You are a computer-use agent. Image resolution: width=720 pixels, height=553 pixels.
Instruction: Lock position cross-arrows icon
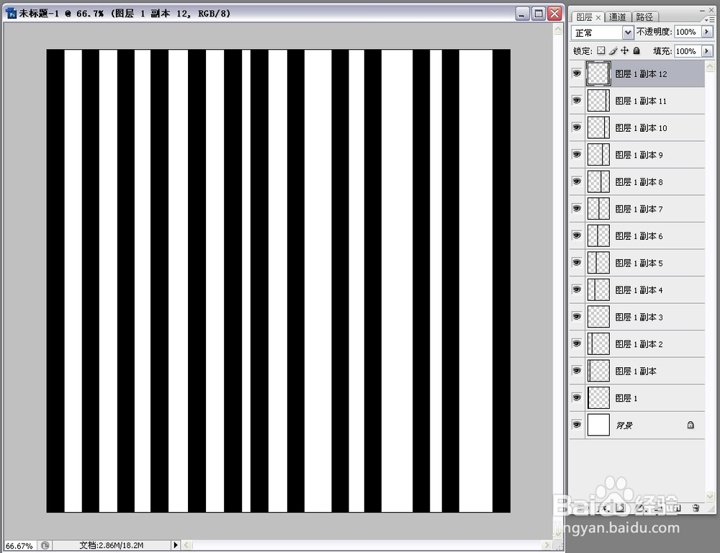[x=624, y=50]
